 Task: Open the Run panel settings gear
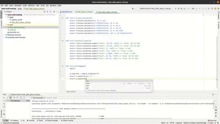coord(213,94)
